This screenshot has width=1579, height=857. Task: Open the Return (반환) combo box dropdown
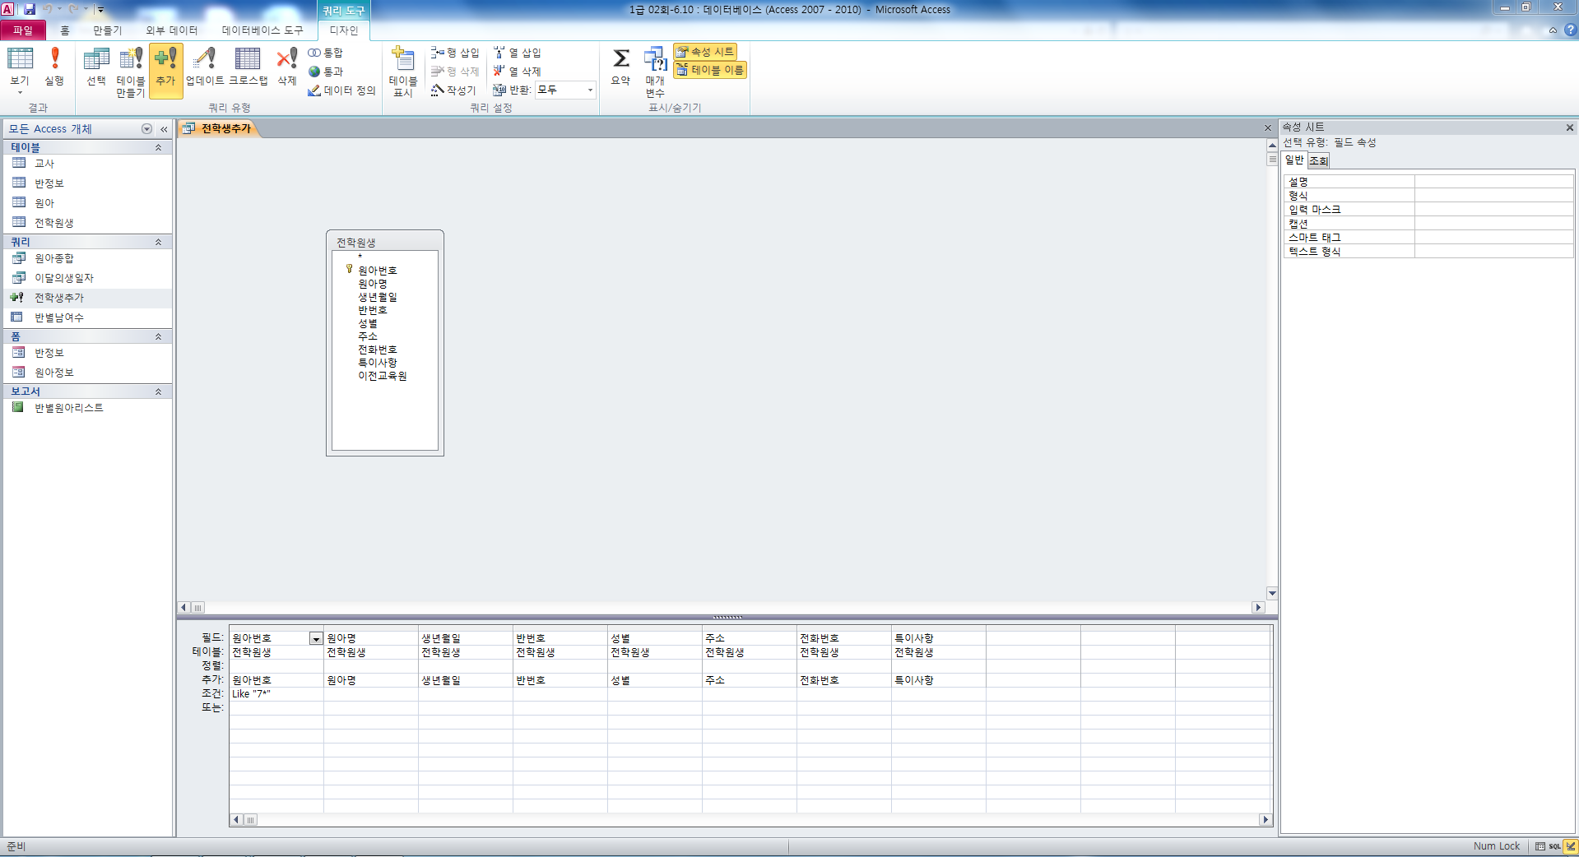click(x=590, y=90)
